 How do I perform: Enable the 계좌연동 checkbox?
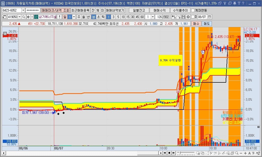(x=193, y=11)
